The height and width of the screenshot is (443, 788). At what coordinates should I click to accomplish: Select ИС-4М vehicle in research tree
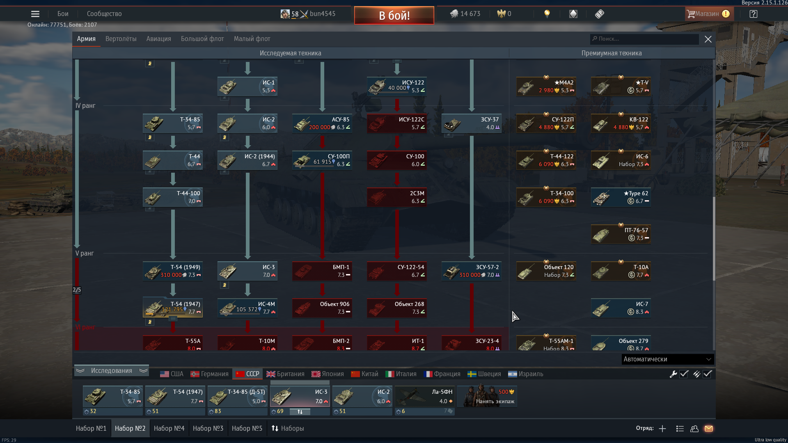247,308
